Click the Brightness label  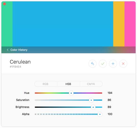click(x=22, y=107)
